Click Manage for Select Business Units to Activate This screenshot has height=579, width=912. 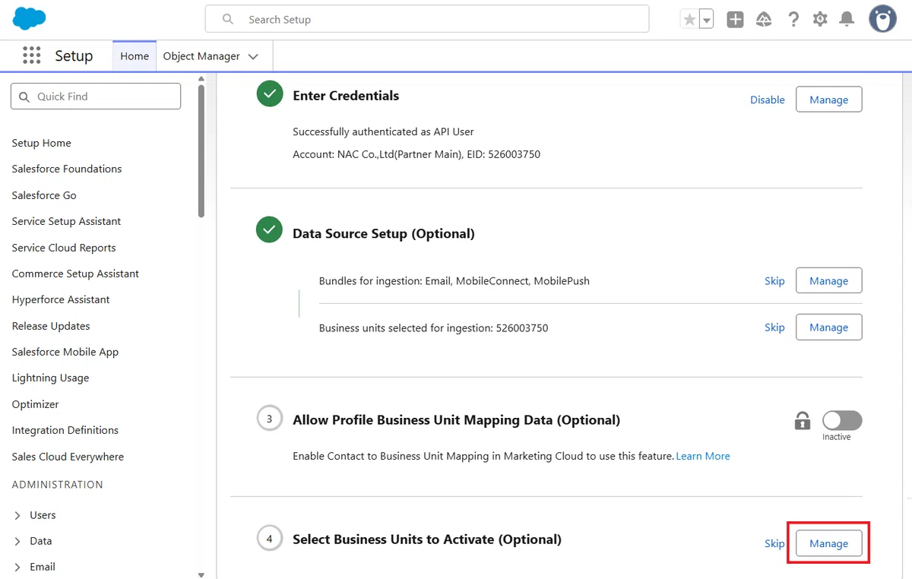(828, 543)
